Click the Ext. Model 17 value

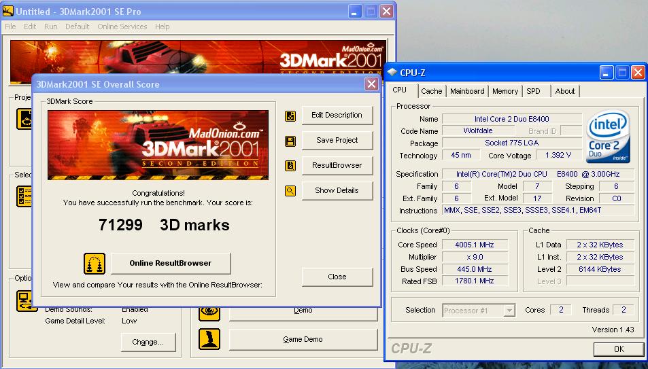537,198
